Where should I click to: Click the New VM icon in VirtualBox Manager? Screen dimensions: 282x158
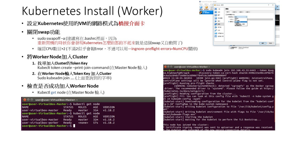coord(201,7)
